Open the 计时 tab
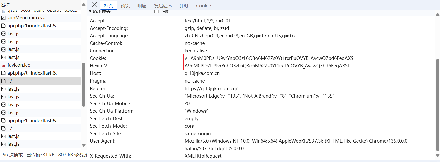The image size is (440, 162). tap(184, 6)
